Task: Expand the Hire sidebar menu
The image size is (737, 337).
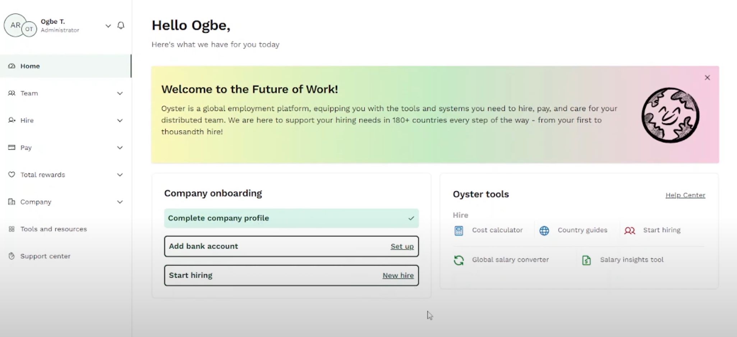Action: point(120,120)
